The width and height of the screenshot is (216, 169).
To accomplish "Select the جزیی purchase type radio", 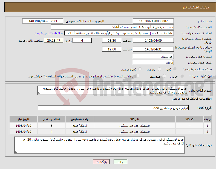I will (182, 76).
